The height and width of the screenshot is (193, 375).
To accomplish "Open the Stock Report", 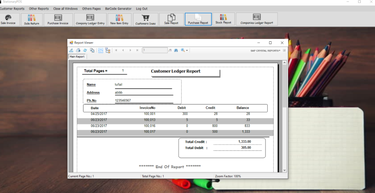I will 223,19.
